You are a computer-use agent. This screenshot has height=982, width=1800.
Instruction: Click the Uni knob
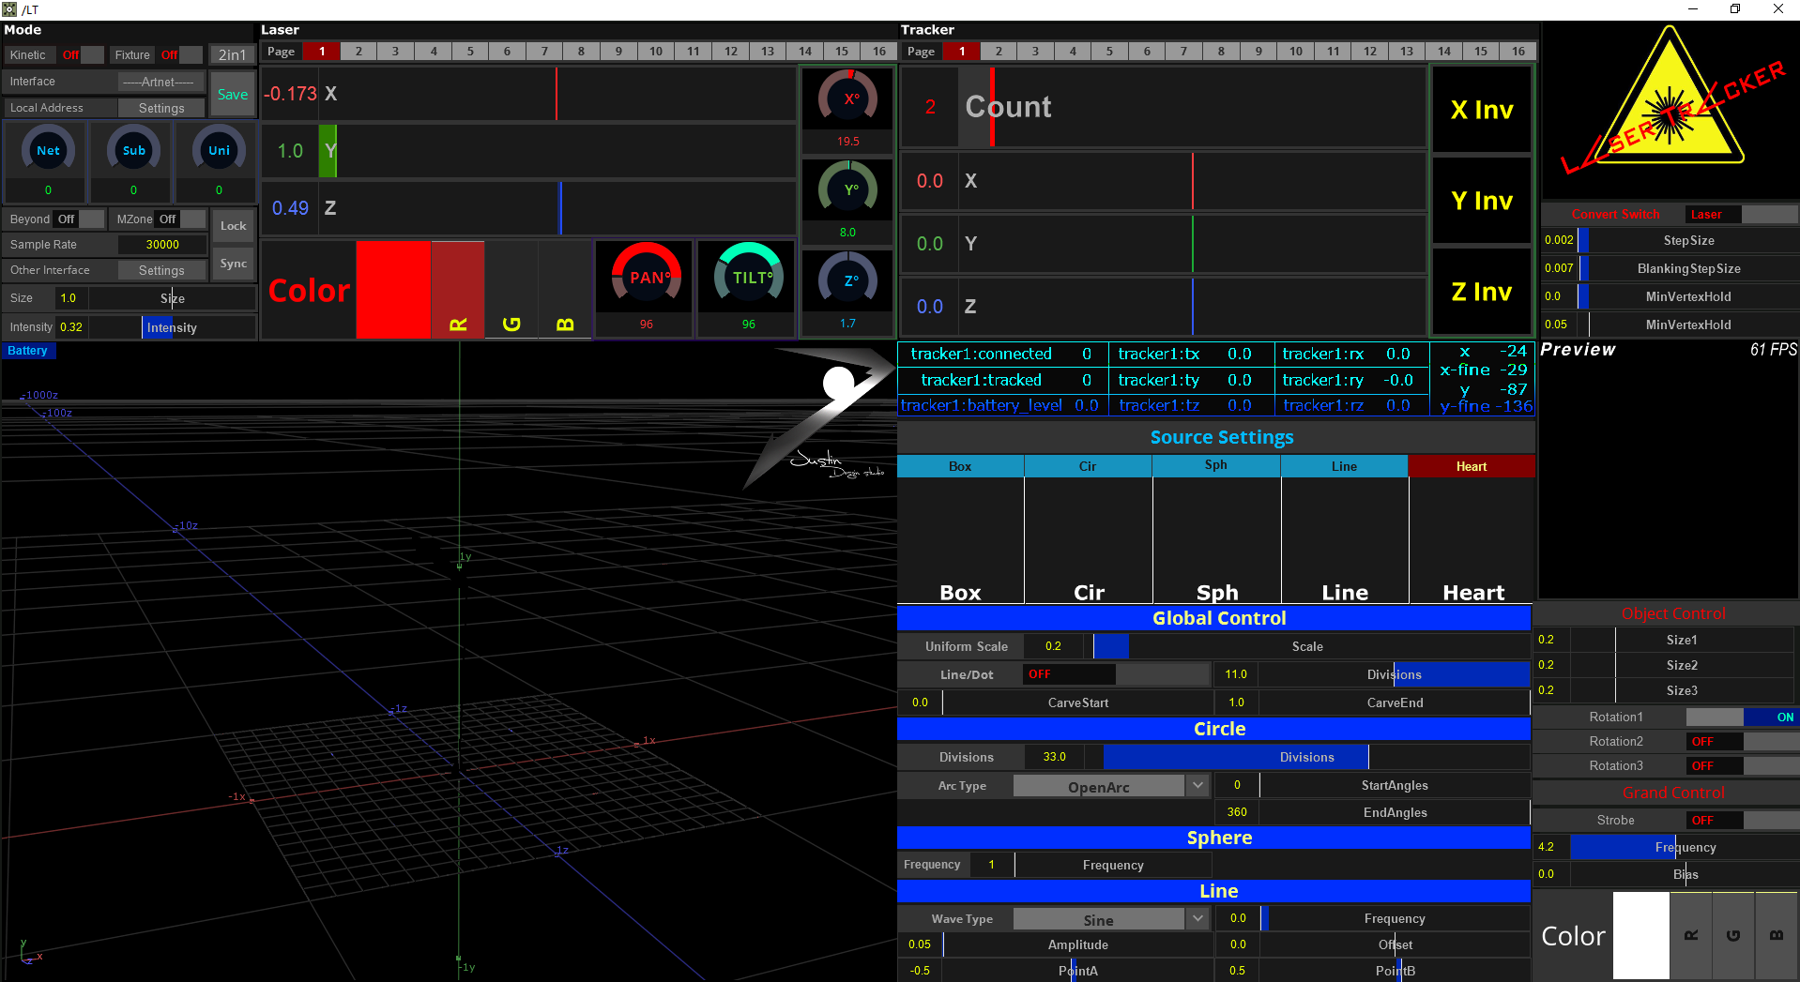pyautogui.click(x=219, y=150)
